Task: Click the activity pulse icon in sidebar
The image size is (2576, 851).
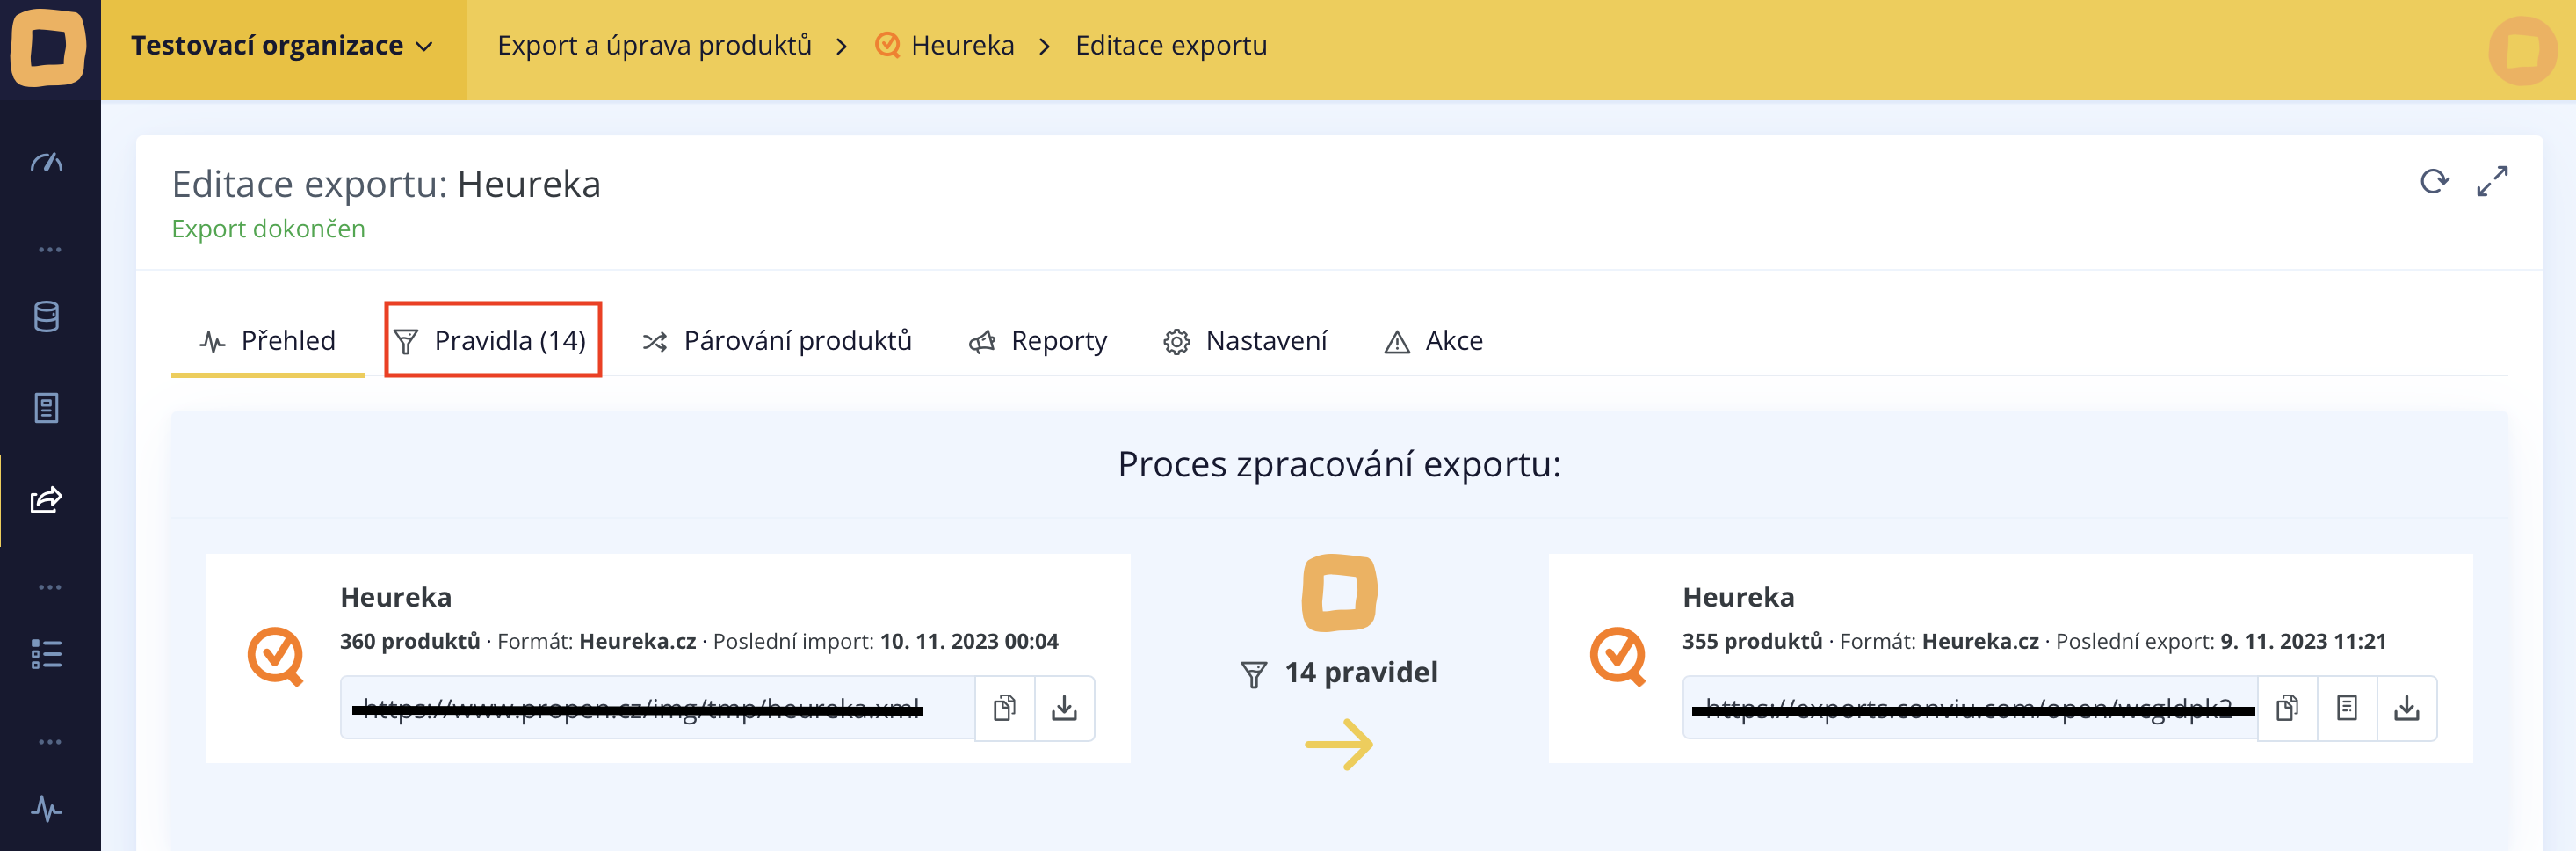Action: [46, 808]
